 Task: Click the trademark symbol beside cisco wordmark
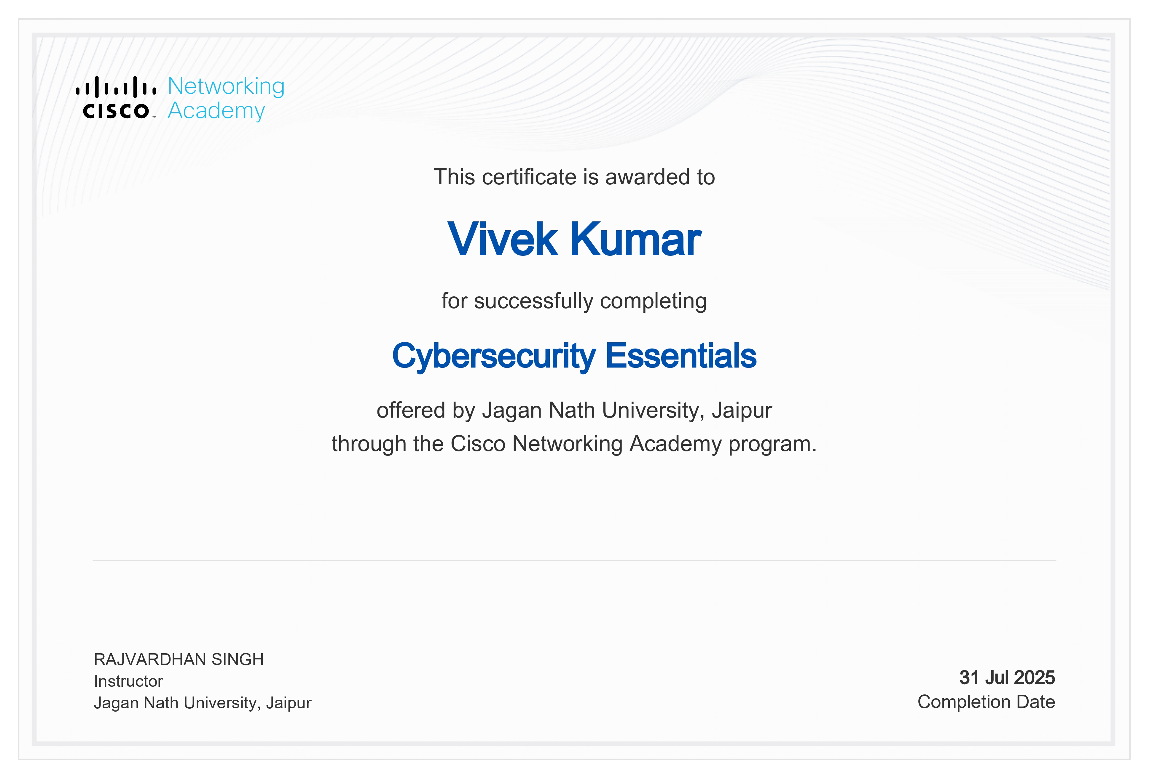(x=154, y=118)
